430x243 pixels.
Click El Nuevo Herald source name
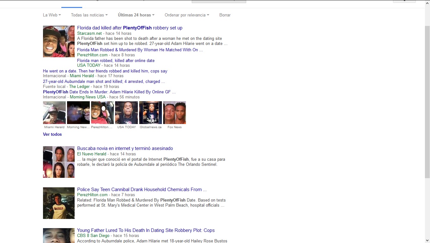click(x=92, y=154)
